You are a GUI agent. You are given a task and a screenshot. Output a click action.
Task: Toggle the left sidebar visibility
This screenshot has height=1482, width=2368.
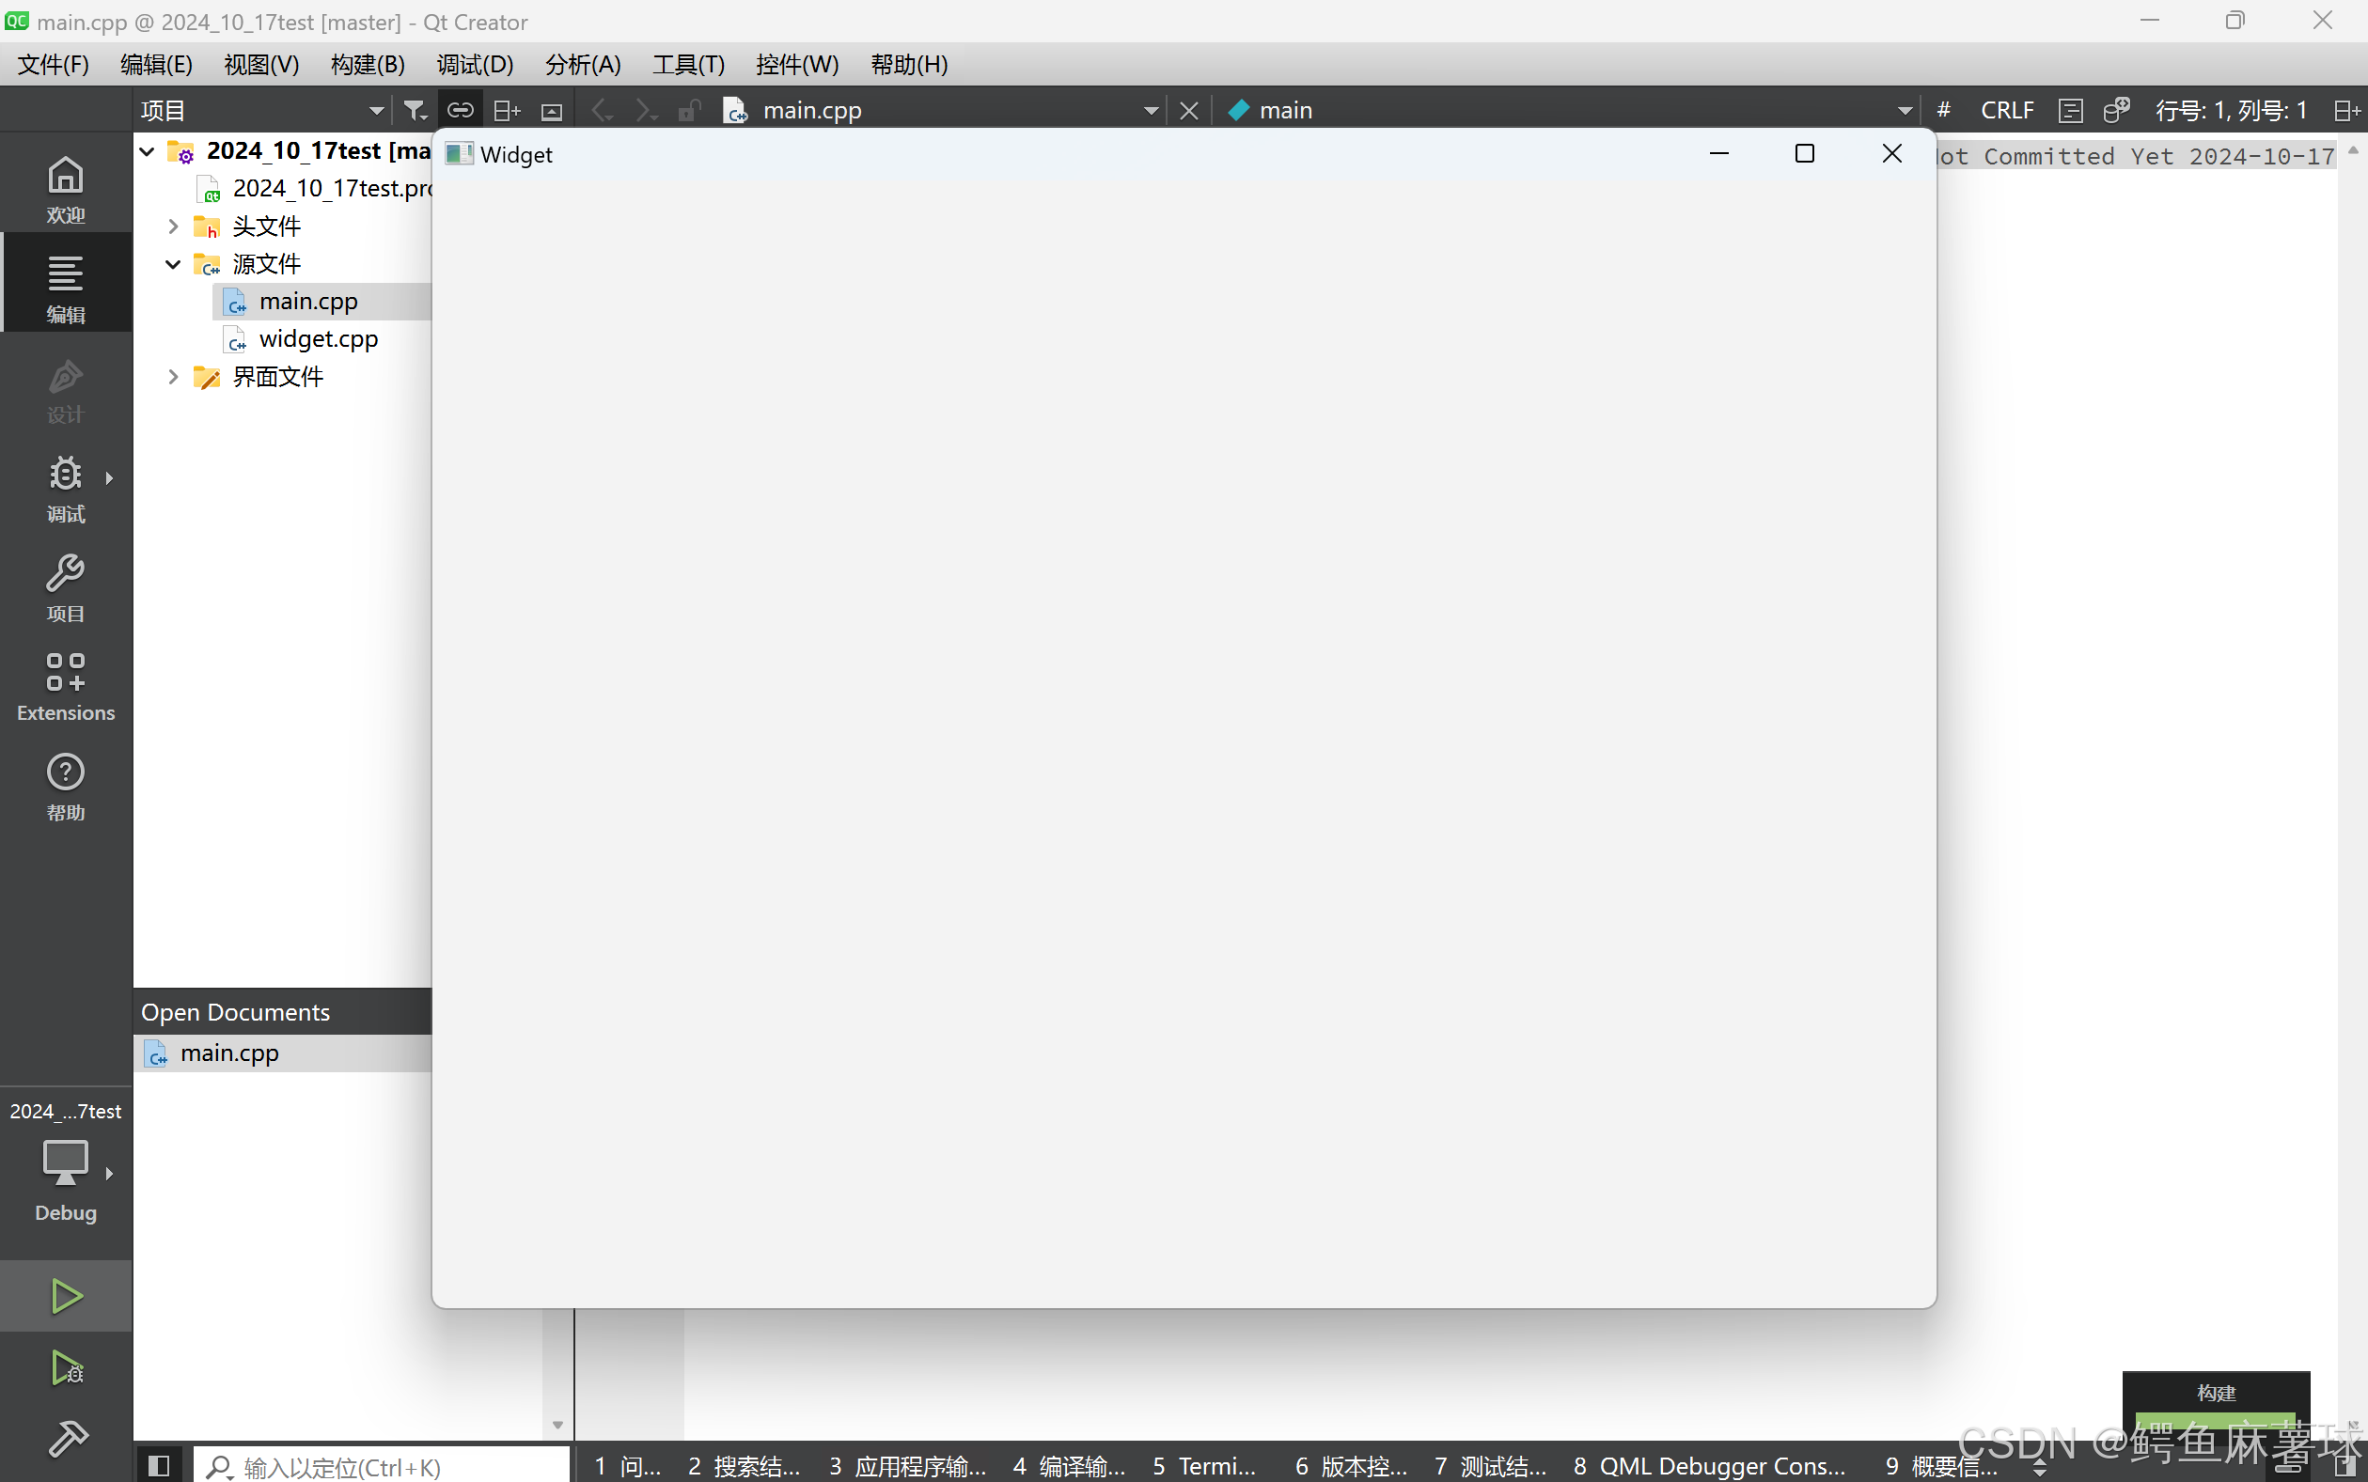tap(159, 1465)
